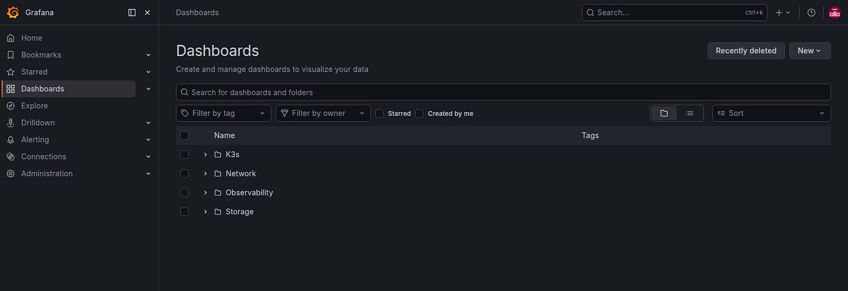Open the Observability folder name link

tap(249, 193)
